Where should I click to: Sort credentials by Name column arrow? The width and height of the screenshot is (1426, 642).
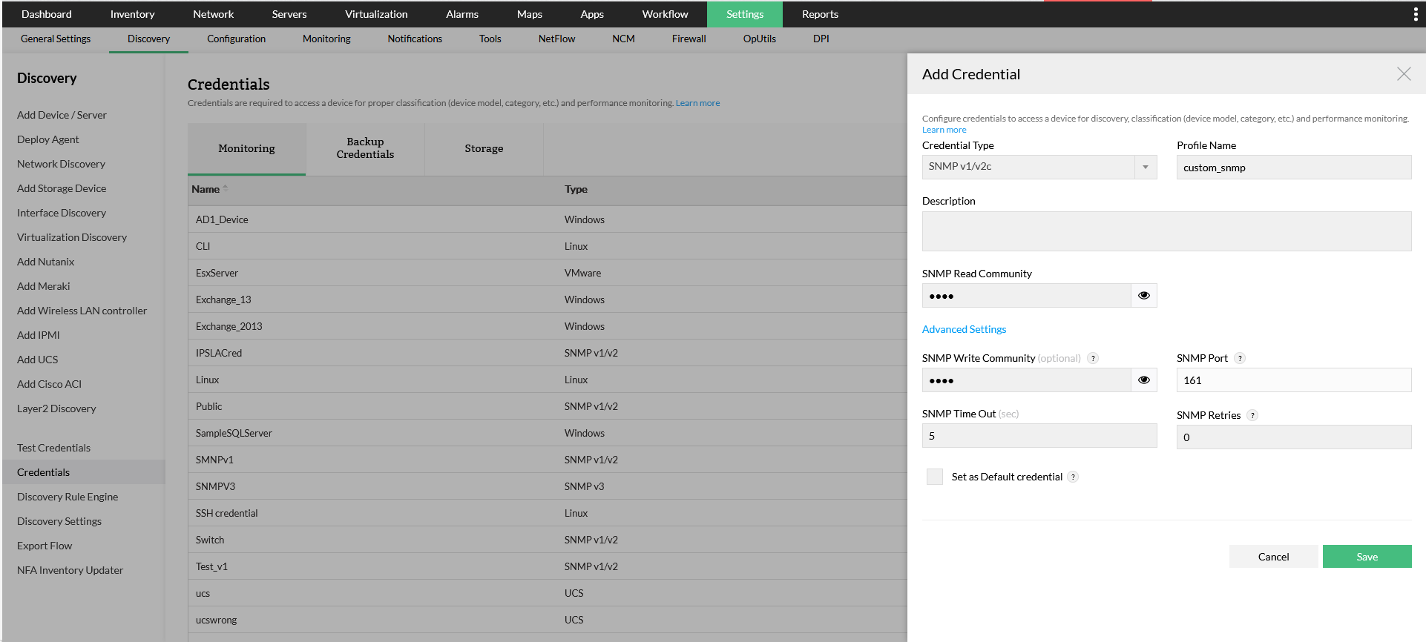pyautogui.click(x=225, y=188)
